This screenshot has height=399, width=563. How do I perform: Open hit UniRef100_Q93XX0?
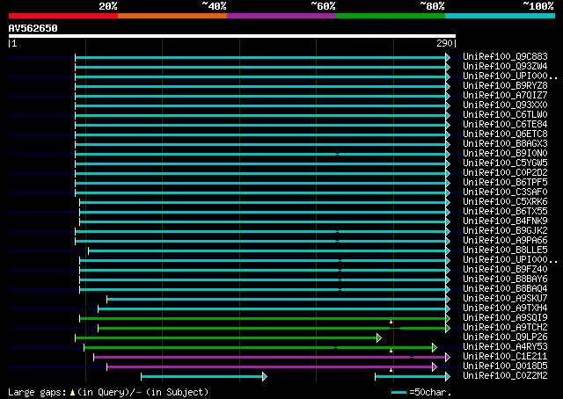coord(505,105)
